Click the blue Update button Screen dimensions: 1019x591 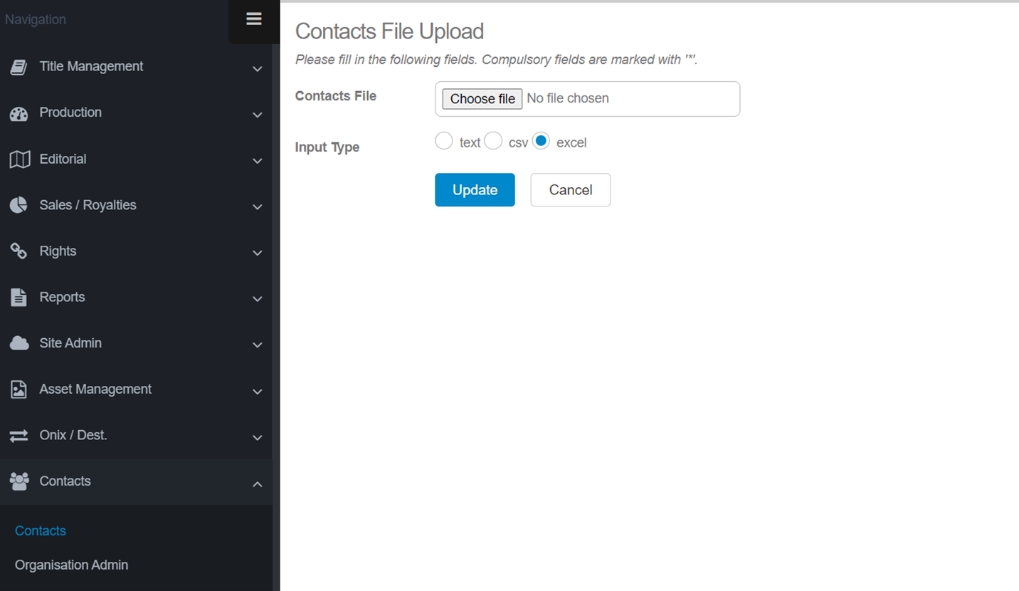[x=475, y=189]
